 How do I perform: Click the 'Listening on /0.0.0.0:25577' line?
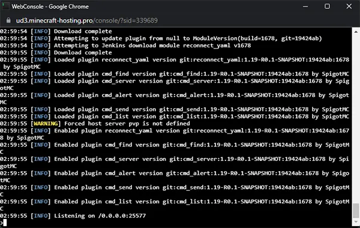click(x=73, y=215)
